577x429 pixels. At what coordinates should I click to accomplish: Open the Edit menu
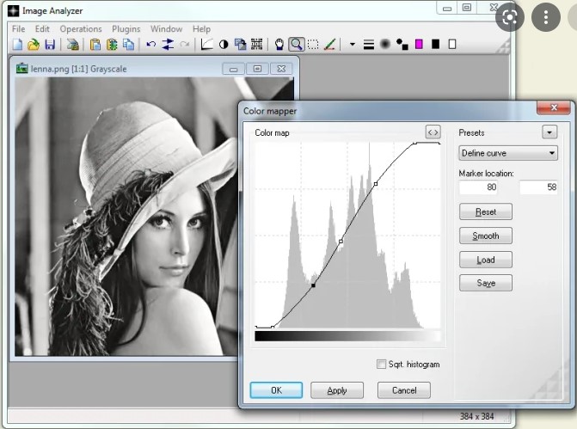click(x=42, y=28)
